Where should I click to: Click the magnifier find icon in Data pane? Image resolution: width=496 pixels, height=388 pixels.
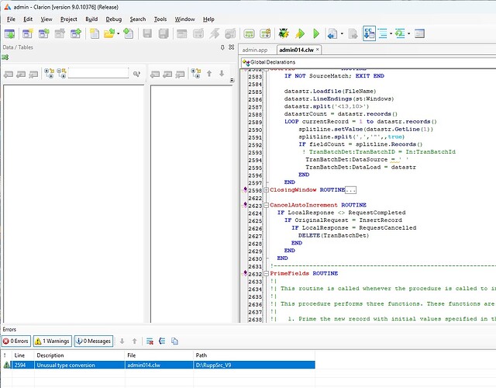[136, 74]
